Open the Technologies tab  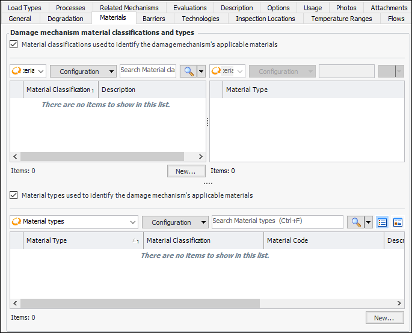click(x=200, y=19)
